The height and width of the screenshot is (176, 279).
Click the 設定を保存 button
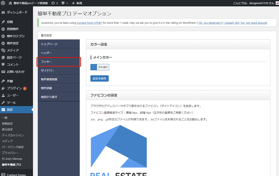tap(99, 78)
